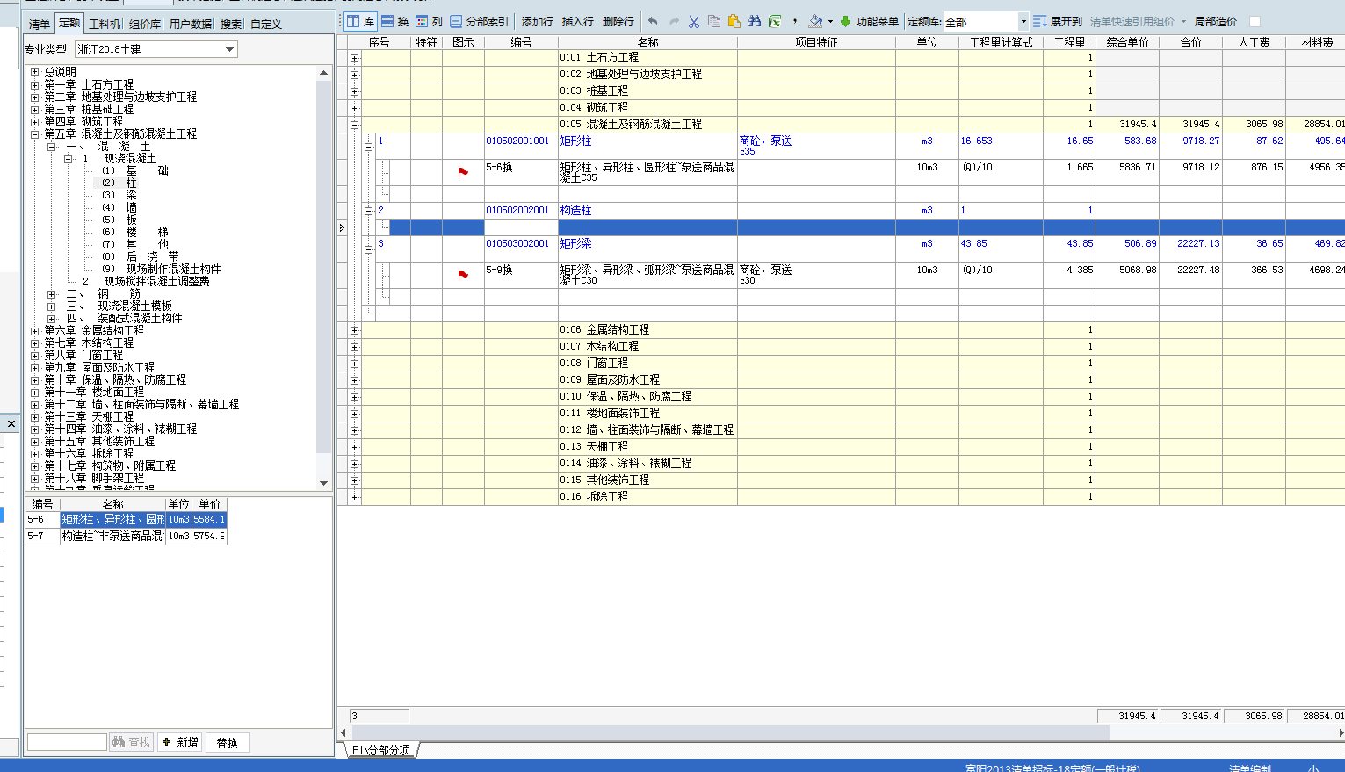Expand tree node 第一章 土石方工程
The height and width of the screenshot is (772, 1345).
[x=35, y=84]
